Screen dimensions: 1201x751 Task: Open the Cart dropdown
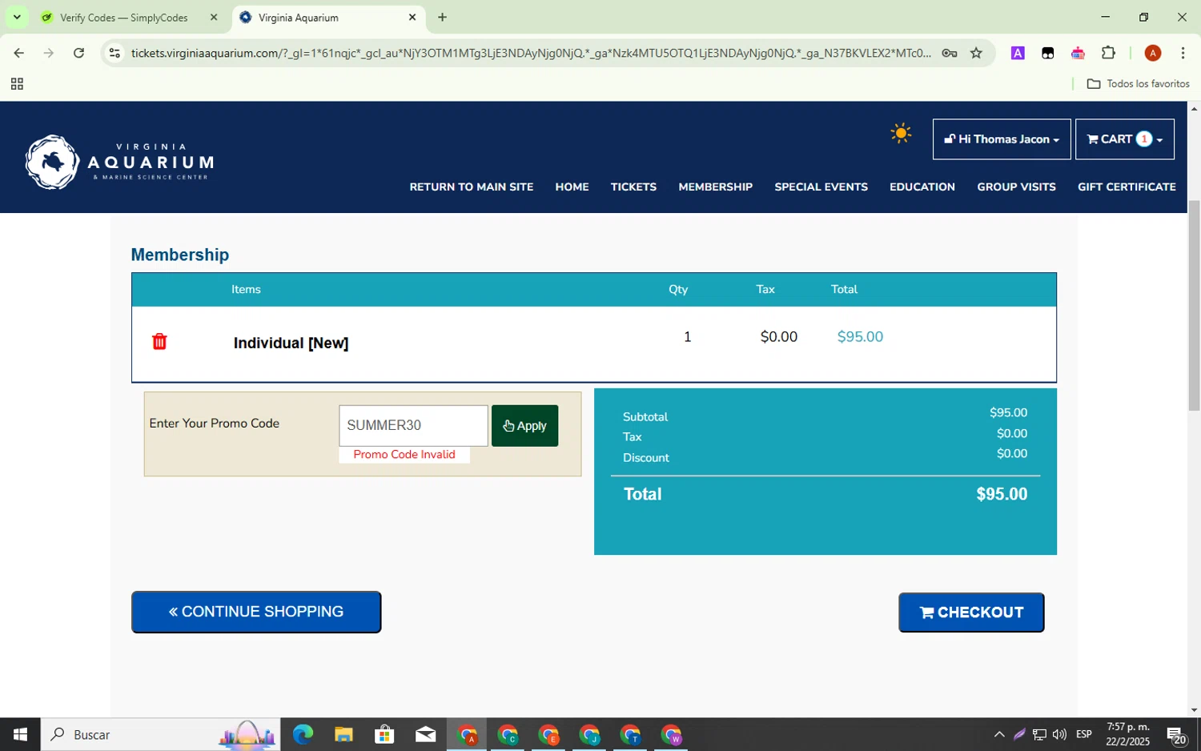point(1124,139)
